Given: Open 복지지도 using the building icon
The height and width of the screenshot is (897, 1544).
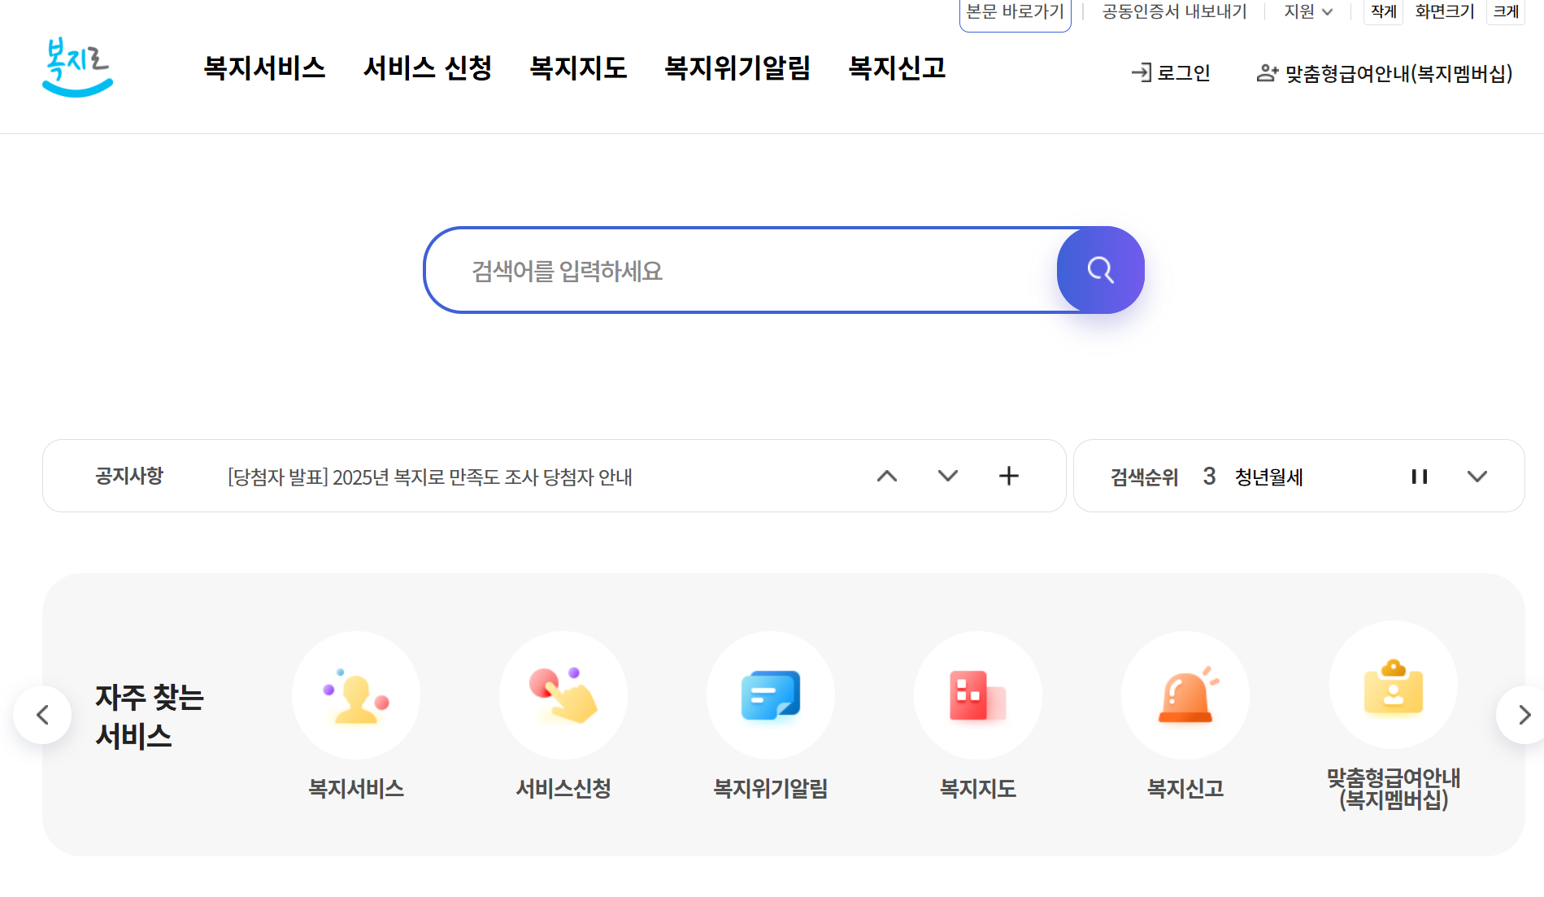Looking at the screenshot, I should click(978, 695).
